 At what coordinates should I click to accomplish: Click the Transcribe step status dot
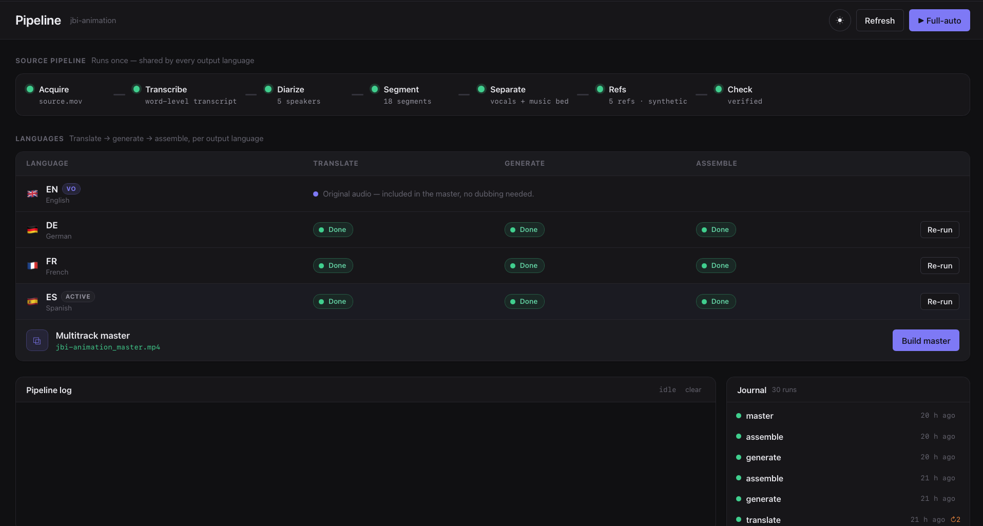tap(137, 89)
